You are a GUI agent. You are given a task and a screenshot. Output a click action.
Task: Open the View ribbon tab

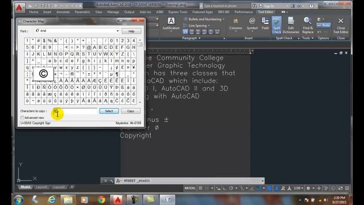98,12
